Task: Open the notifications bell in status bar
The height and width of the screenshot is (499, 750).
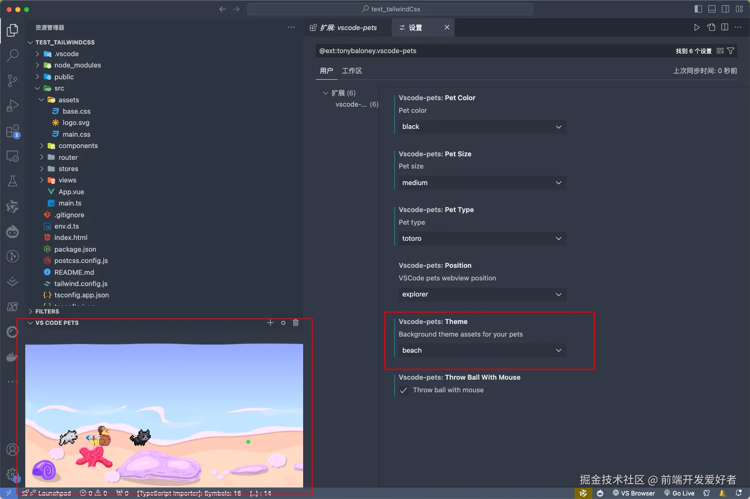Action: coord(739,493)
